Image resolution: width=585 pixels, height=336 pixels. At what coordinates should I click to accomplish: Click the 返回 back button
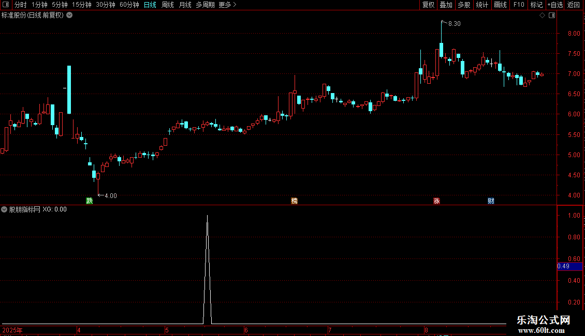[x=574, y=5]
